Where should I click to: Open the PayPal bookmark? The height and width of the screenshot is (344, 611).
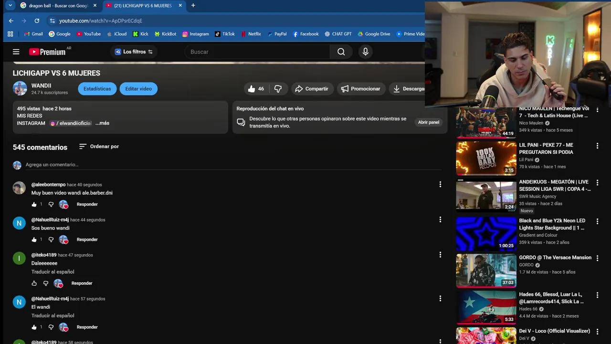[x=277, y=34]
